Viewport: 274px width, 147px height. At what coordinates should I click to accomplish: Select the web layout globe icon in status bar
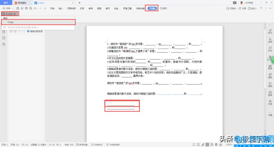(216, 145)
